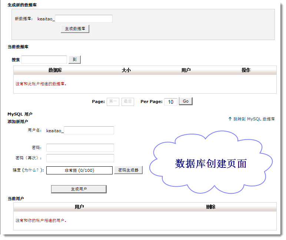The width and height of the screenshot is (286, 240).
Task: Click the 删除 column header
Action: (210, 207)
